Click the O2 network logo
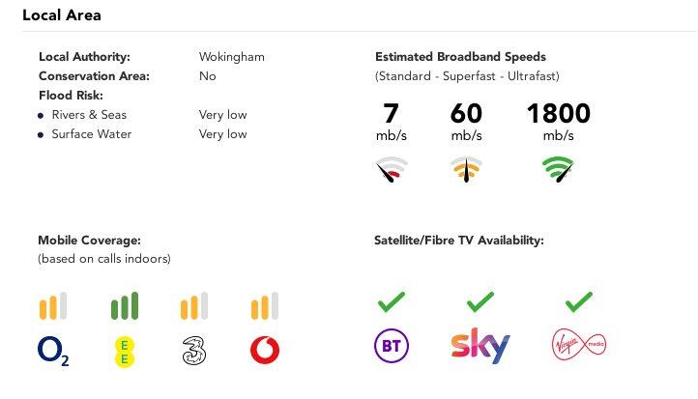Viewport: 698px width, 399px height. pos(53,351)
